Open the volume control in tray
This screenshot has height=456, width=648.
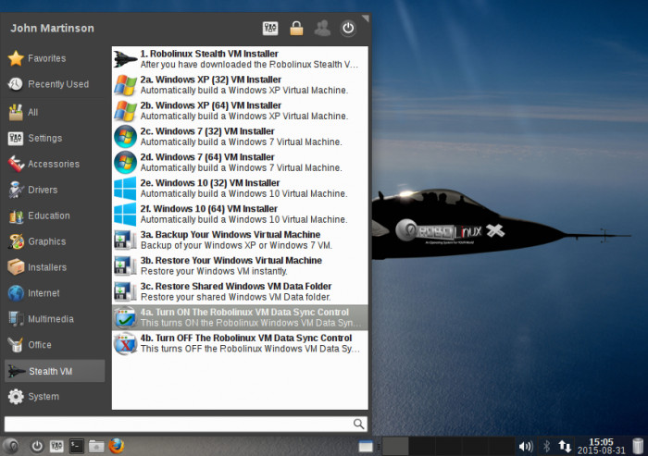click(526, 447)
